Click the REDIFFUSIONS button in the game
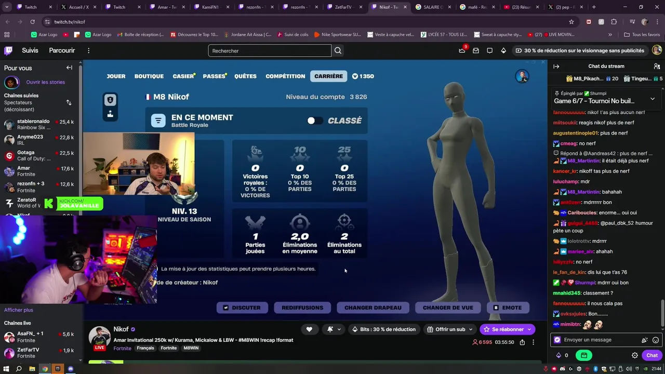The width and height of the screenshot is (665, 374). [x=302, y=308]
